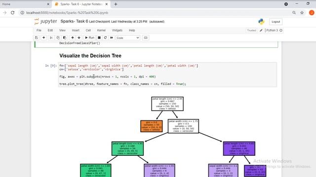The image size is (316, 177).
Task: Rename the notebook title Sparks- Task 6
Action: click(x=74, y=21)
